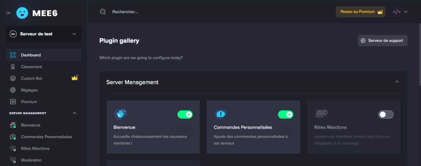Click the code brackets avatar icon
The width and height of the screenshot is (421, 166).
pos(397,12)
